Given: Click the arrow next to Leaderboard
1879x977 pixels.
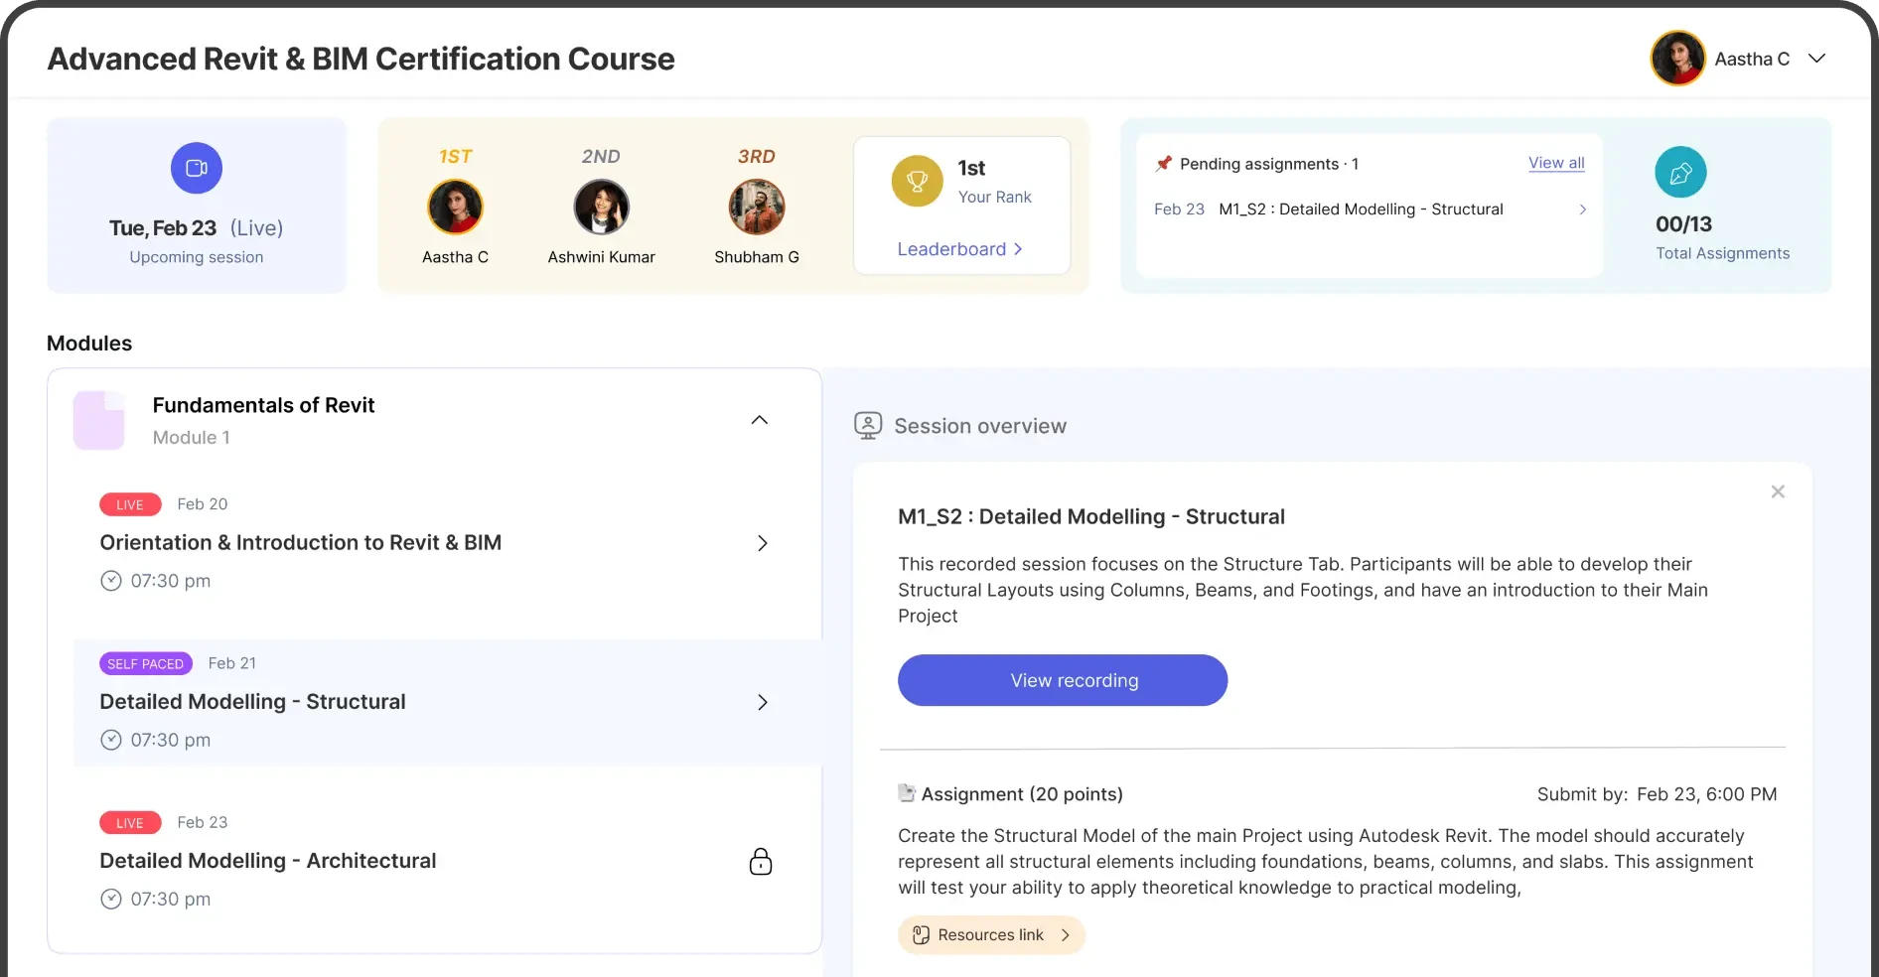Looking at the screenshot, I should pyautogui.click(x=1018, y=249).
